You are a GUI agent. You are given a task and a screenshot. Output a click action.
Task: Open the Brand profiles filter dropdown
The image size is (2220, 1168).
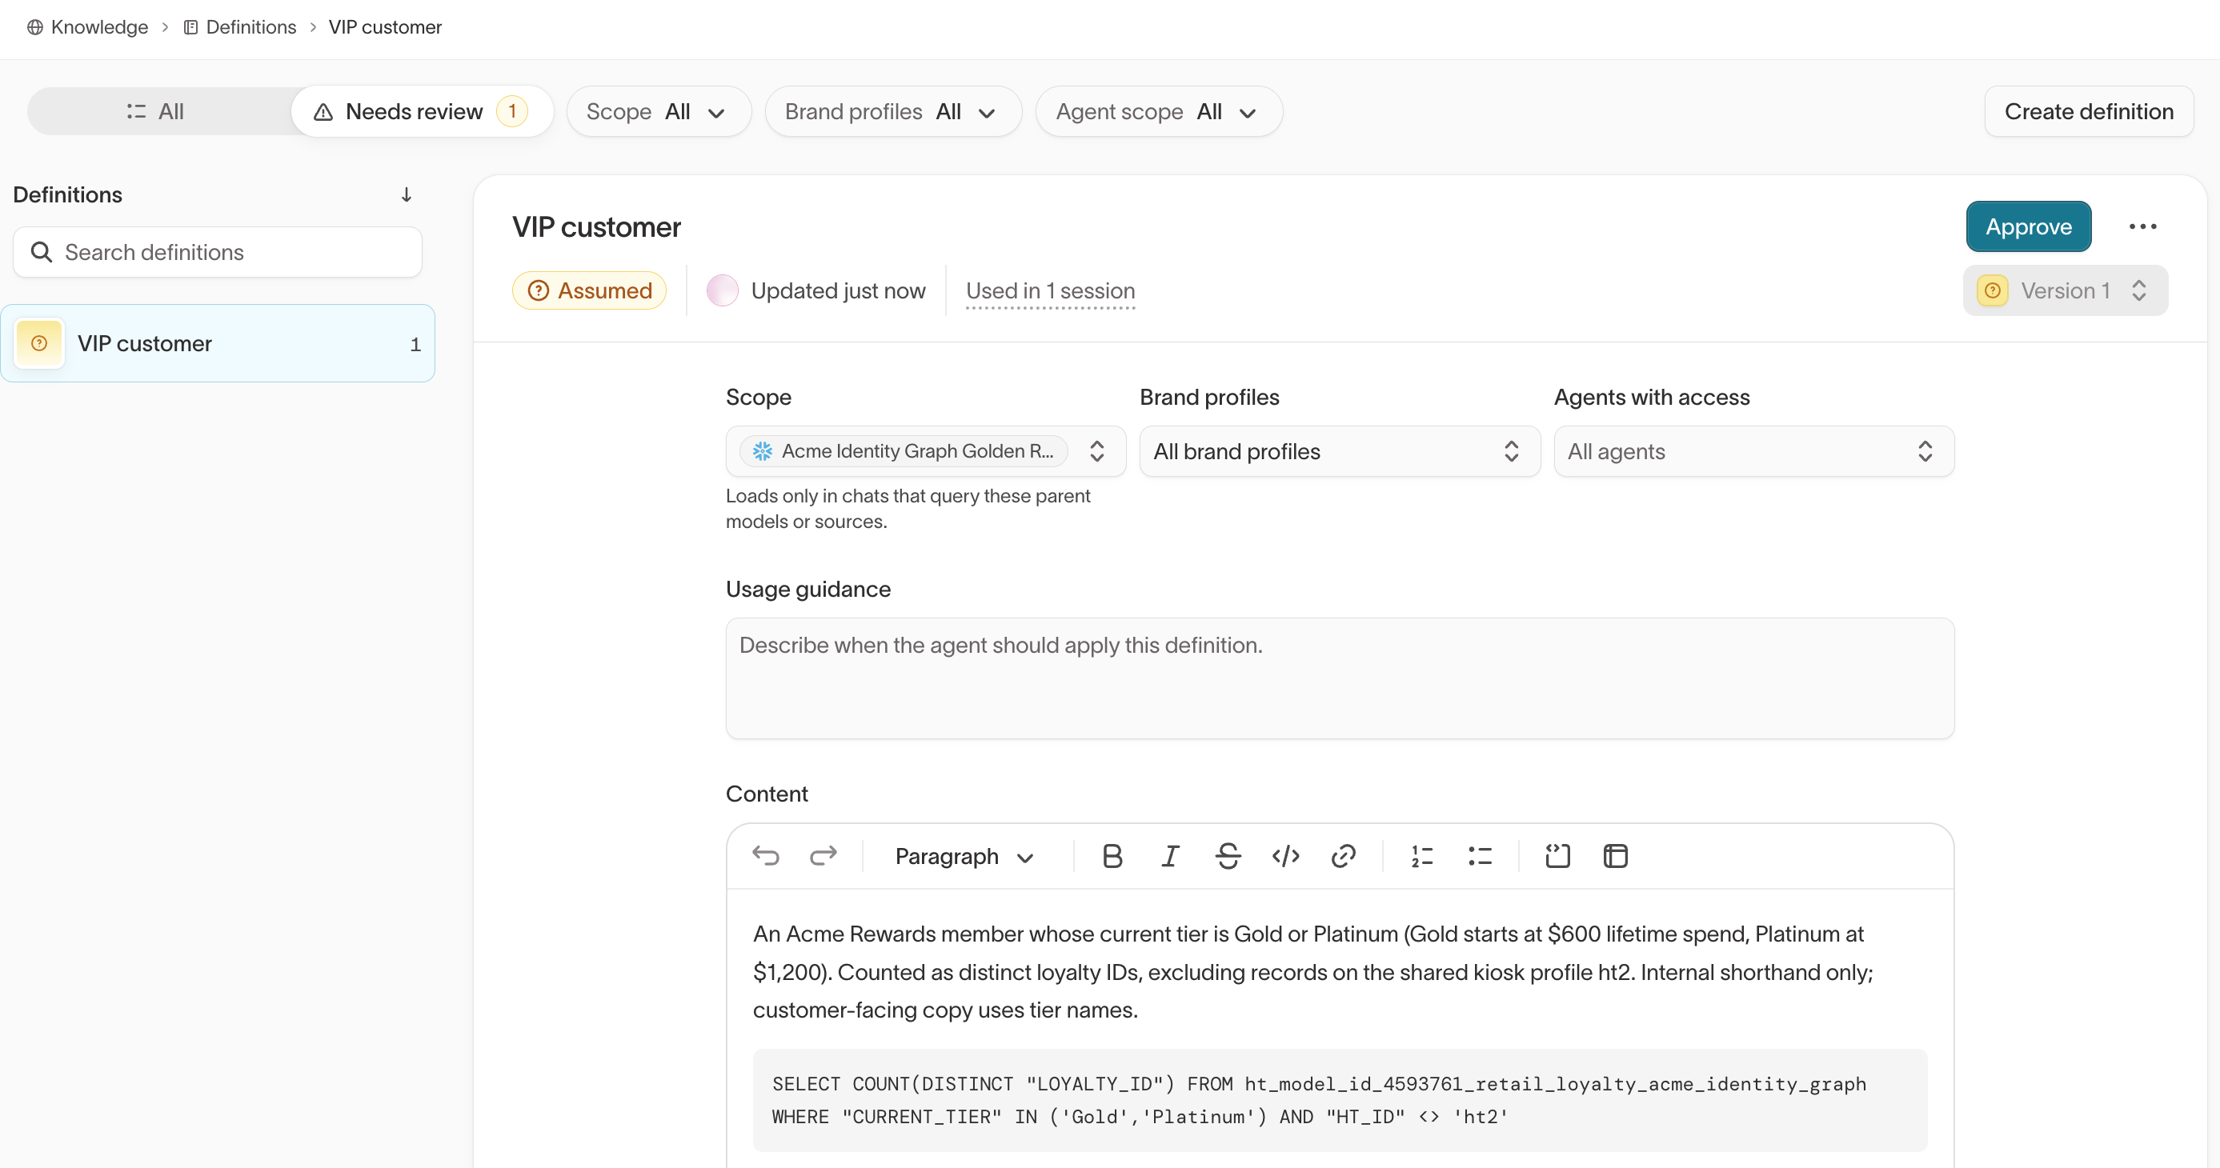point(893,111)
